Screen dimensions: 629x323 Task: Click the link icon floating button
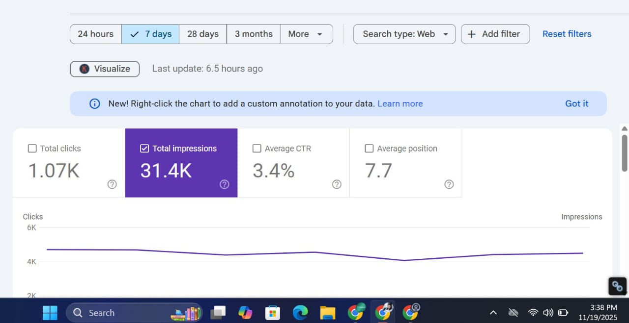pos(617,286)
